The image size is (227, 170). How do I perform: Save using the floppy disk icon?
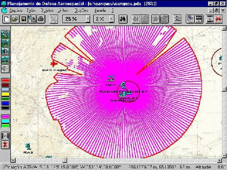[24, 19]
